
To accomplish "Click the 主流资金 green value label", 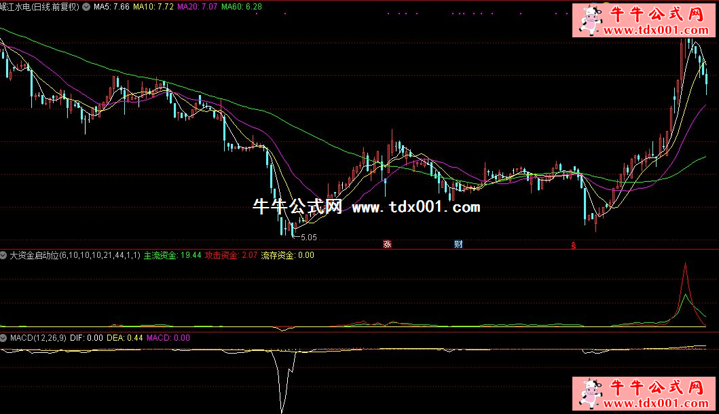I will [172, 256].
